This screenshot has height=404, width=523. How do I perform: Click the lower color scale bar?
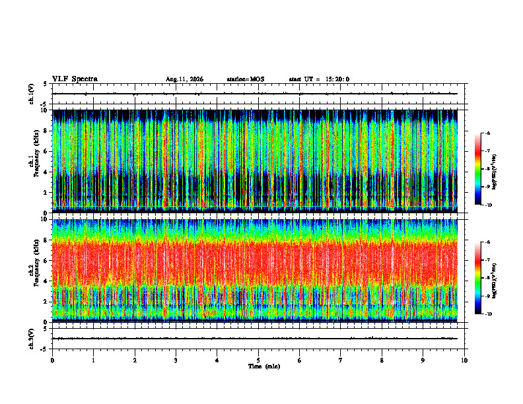point(477,278)
